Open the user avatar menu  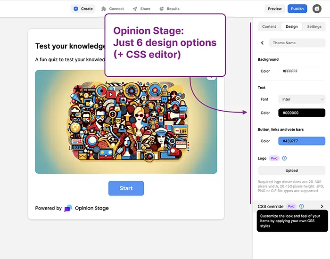[317, 9]
